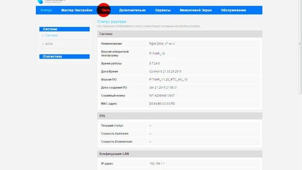Click the Система sidebar sub-link
This screenshot has width=302, height=170.
(x=51, y=35)
